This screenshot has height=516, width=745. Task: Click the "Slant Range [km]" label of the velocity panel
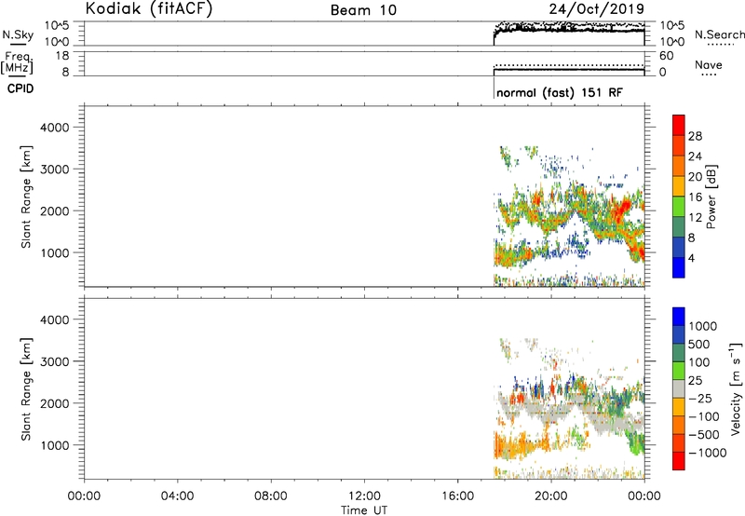[26, 389]
